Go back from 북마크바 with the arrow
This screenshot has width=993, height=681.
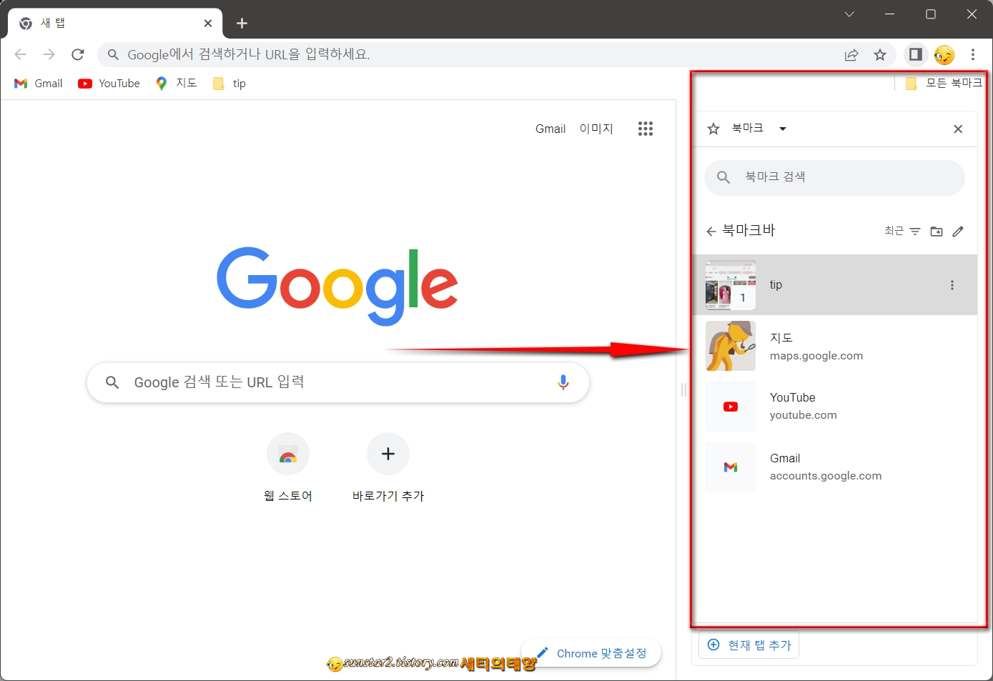[x=711, y=230]
